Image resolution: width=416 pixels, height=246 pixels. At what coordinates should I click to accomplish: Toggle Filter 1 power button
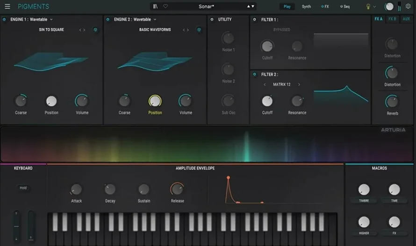[x=254, y=20]
